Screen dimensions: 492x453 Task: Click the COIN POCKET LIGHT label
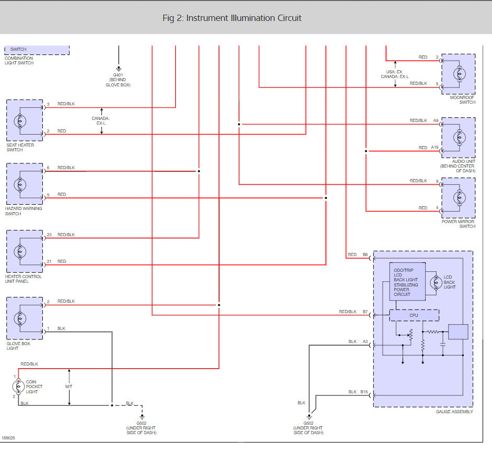coord(34,386)
